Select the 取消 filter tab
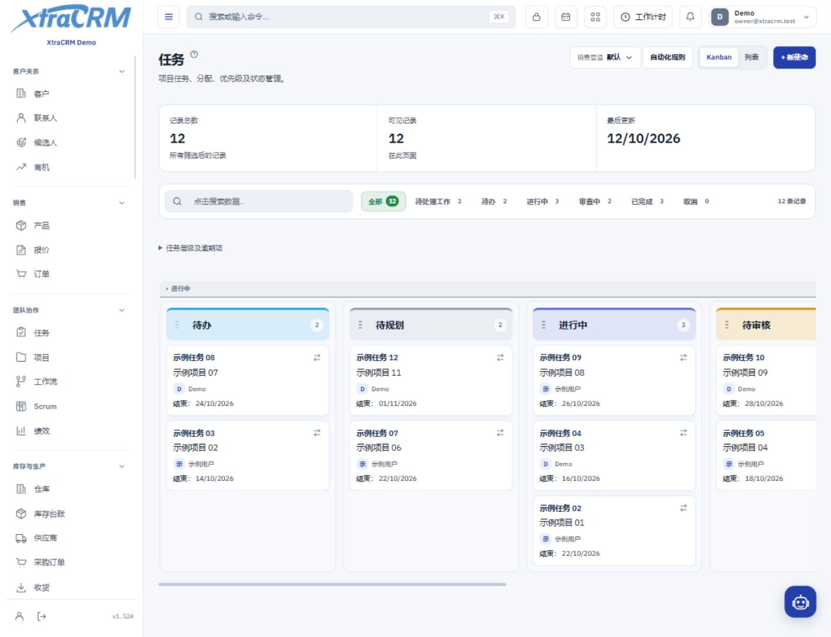Screen dimensions: 831x637 click(x=696, y=201)
